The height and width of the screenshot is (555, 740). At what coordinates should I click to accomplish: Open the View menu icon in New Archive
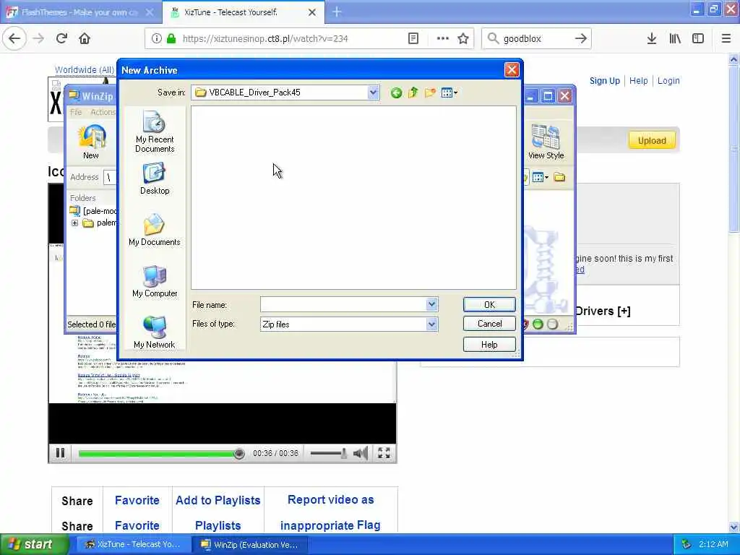point(449,92)
